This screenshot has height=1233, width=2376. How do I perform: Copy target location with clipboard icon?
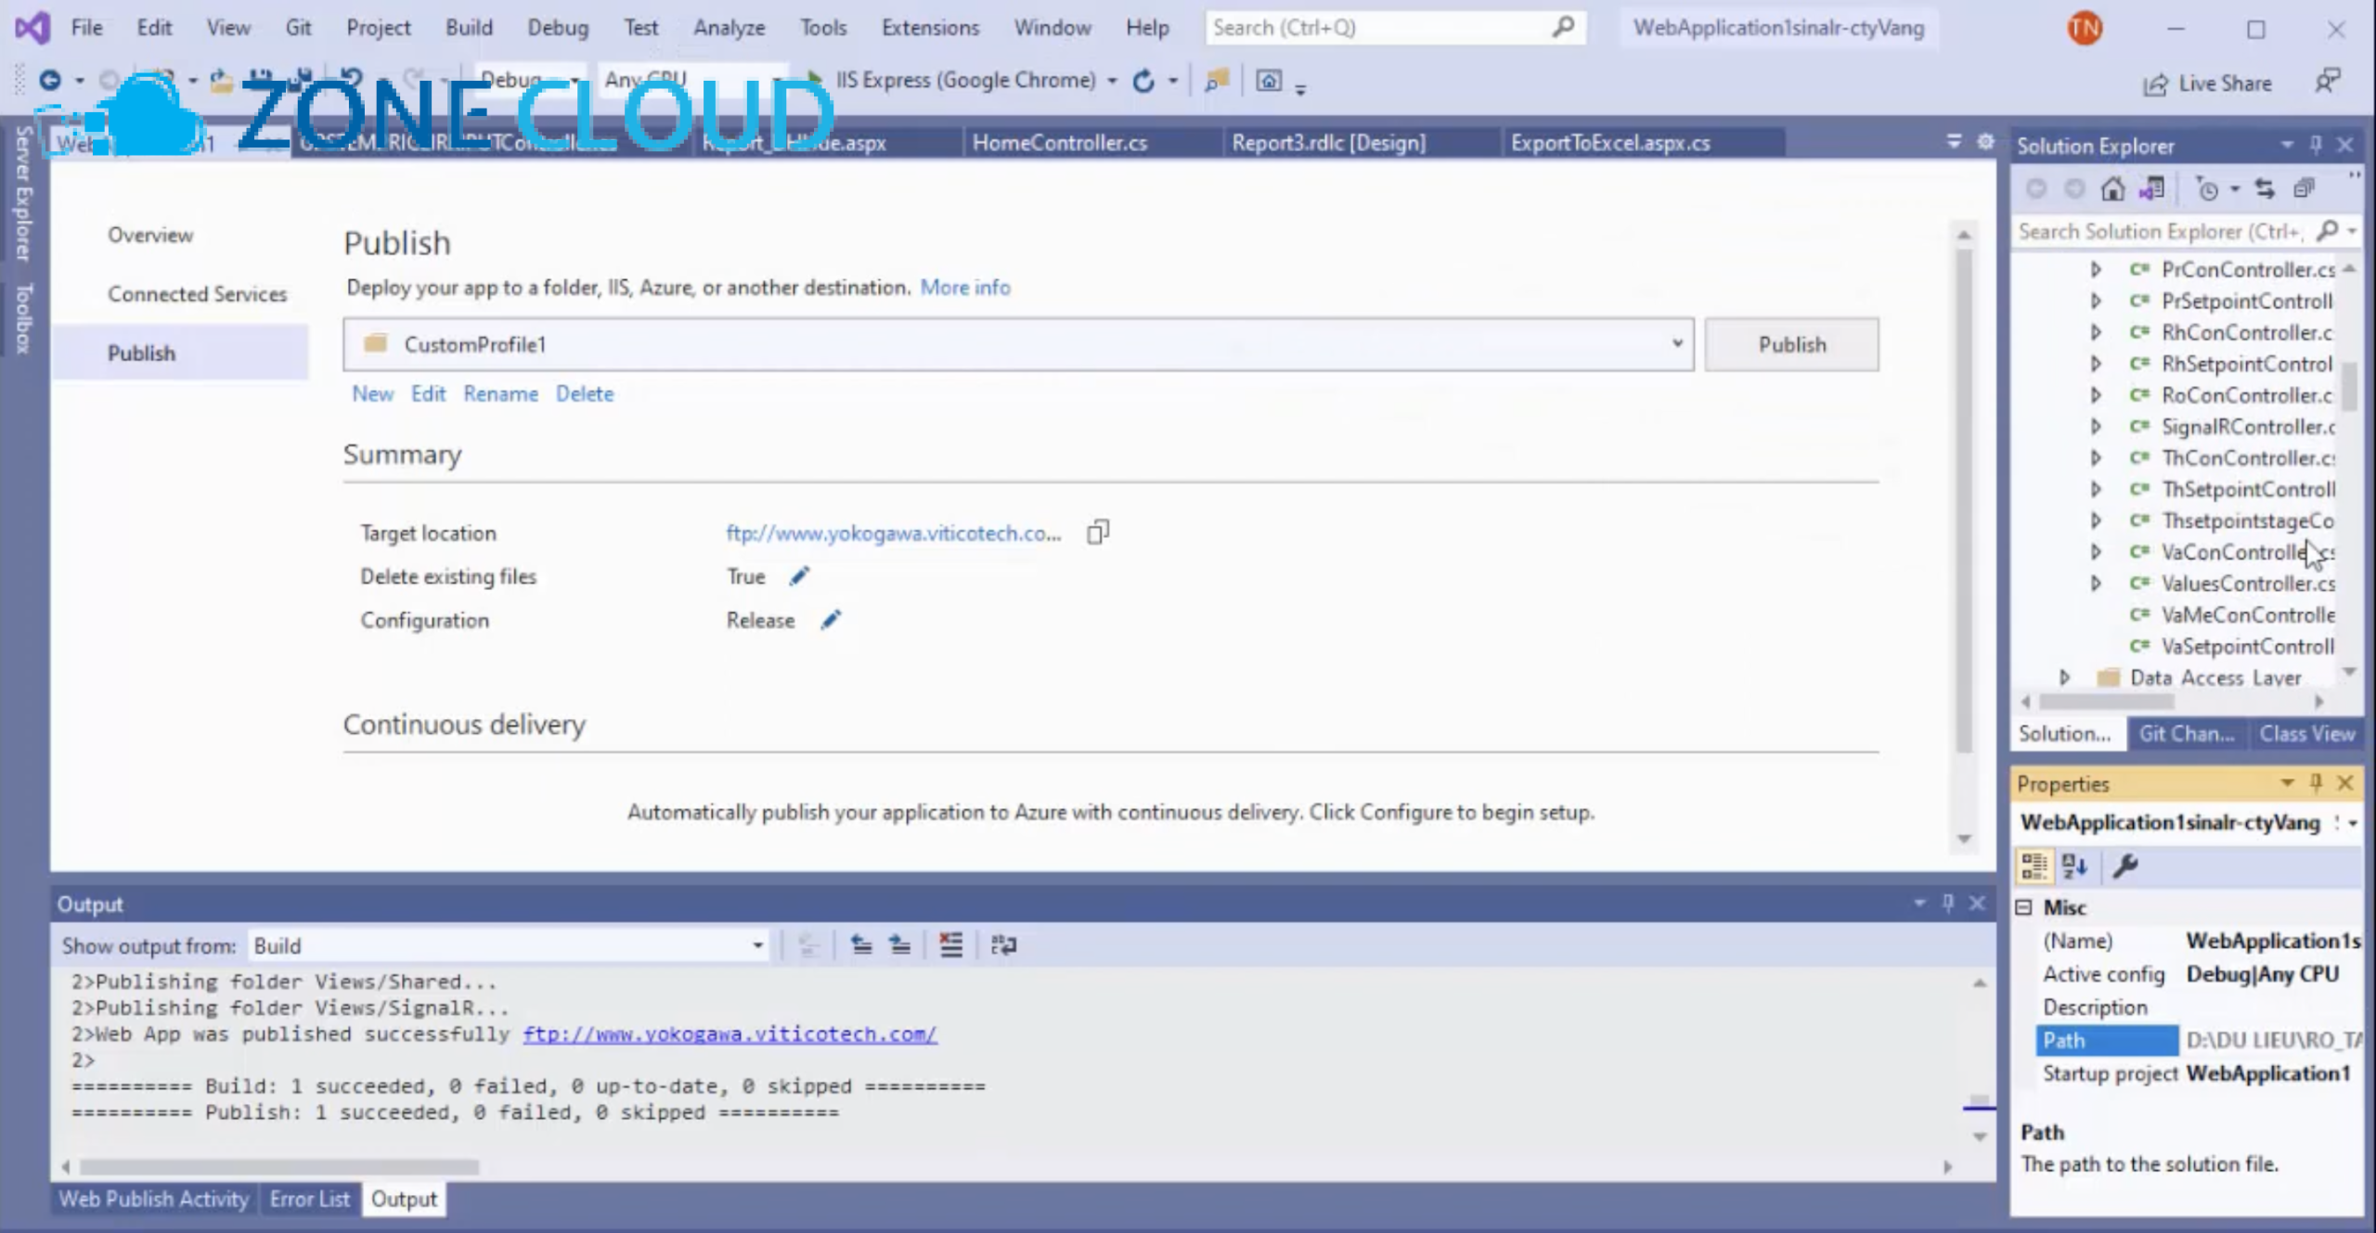[1098, 533]
